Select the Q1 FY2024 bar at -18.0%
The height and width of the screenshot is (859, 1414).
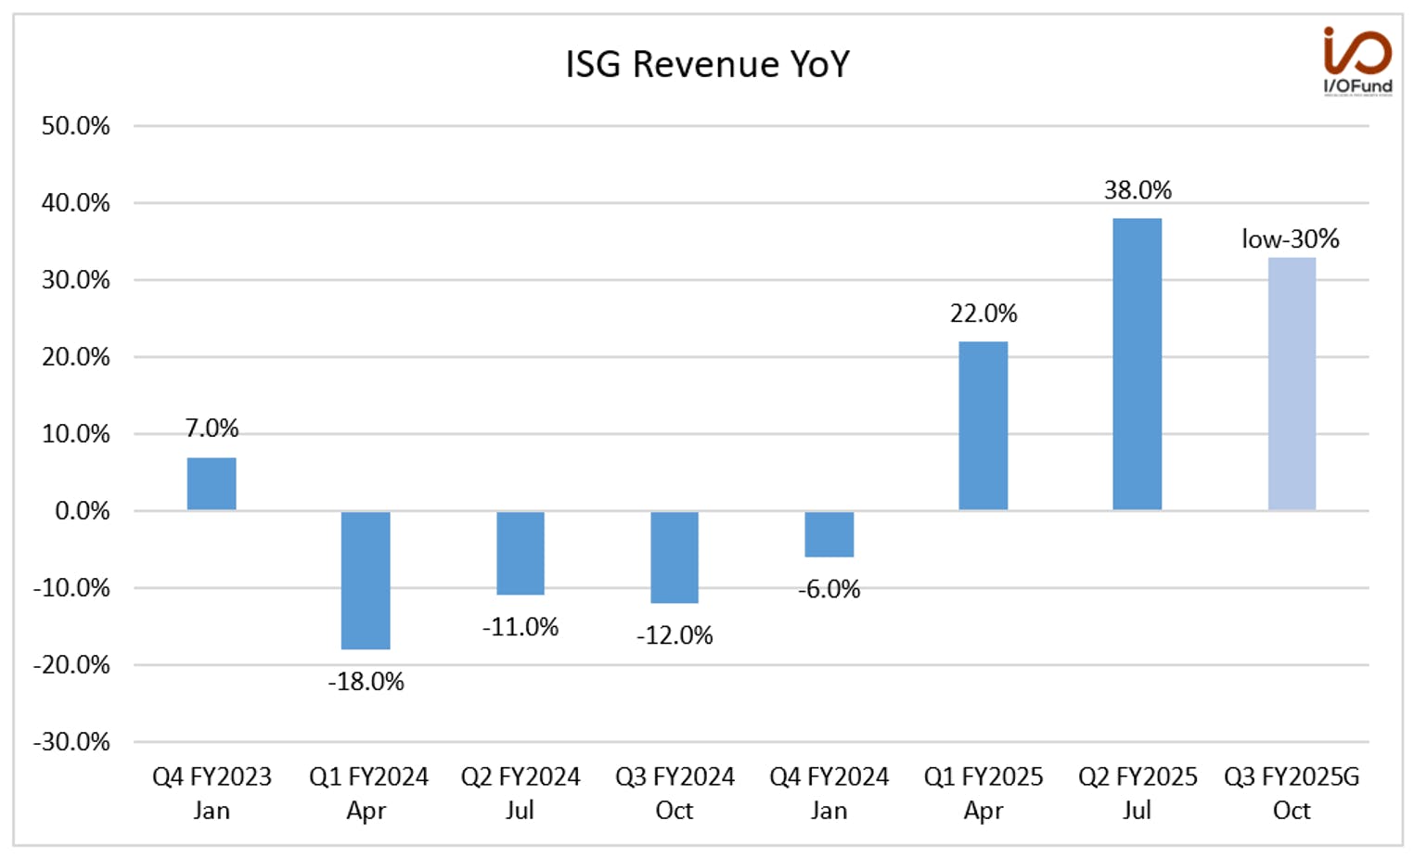click(366, 580)
